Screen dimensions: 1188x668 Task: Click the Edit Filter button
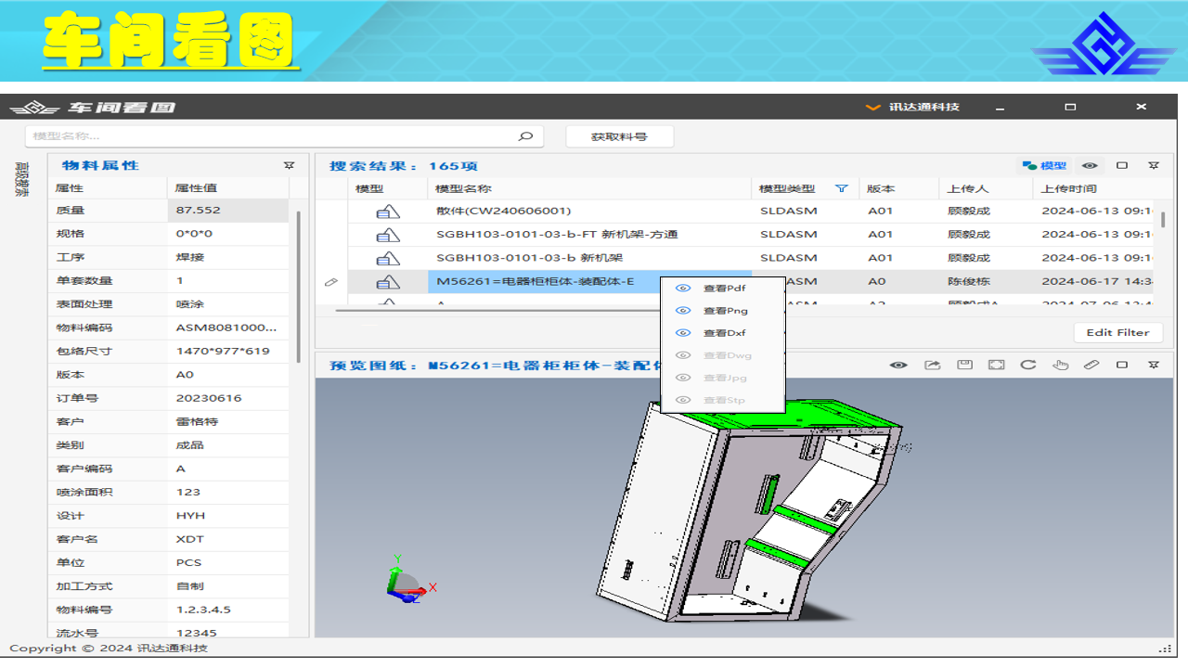click(x=1117, y=332)
